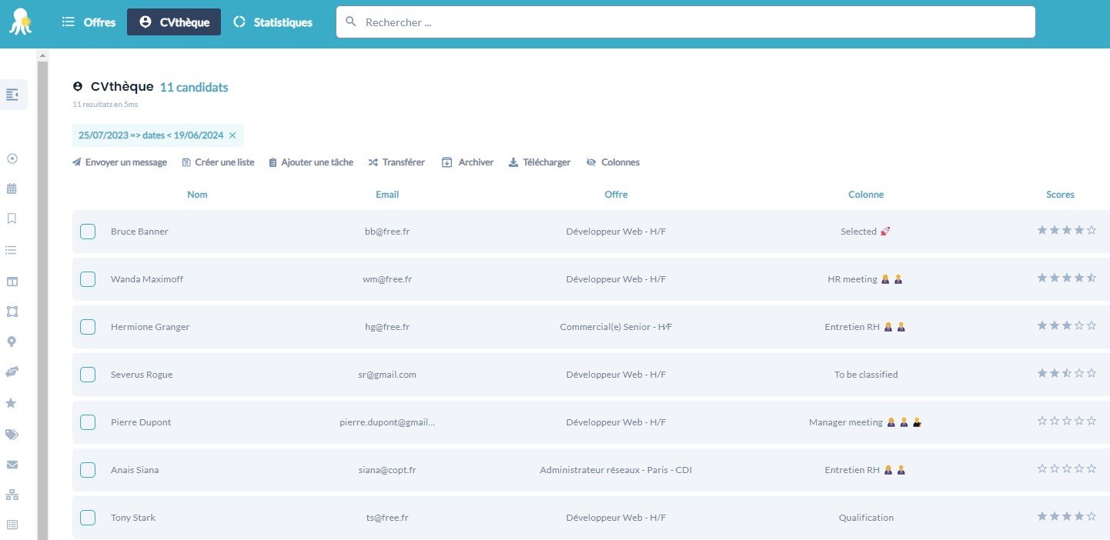
Task: Open the calendar icon in the sidebar
Action: click(x=12, y=188)
